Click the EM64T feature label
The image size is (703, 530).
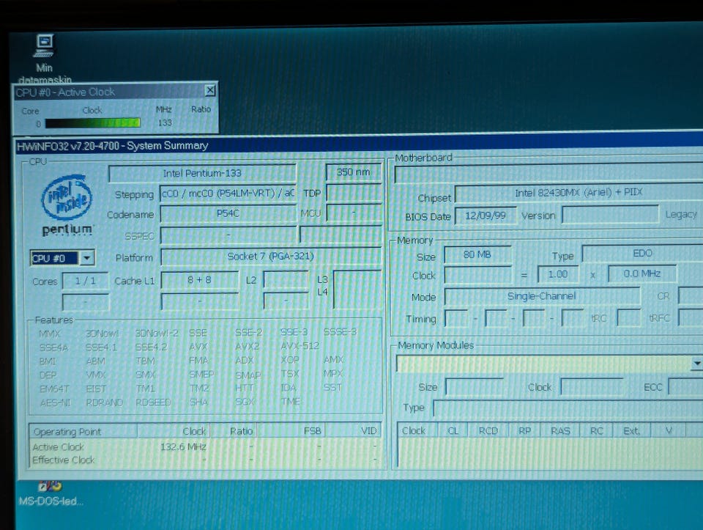pyautogui.click(x=54, y=389)
